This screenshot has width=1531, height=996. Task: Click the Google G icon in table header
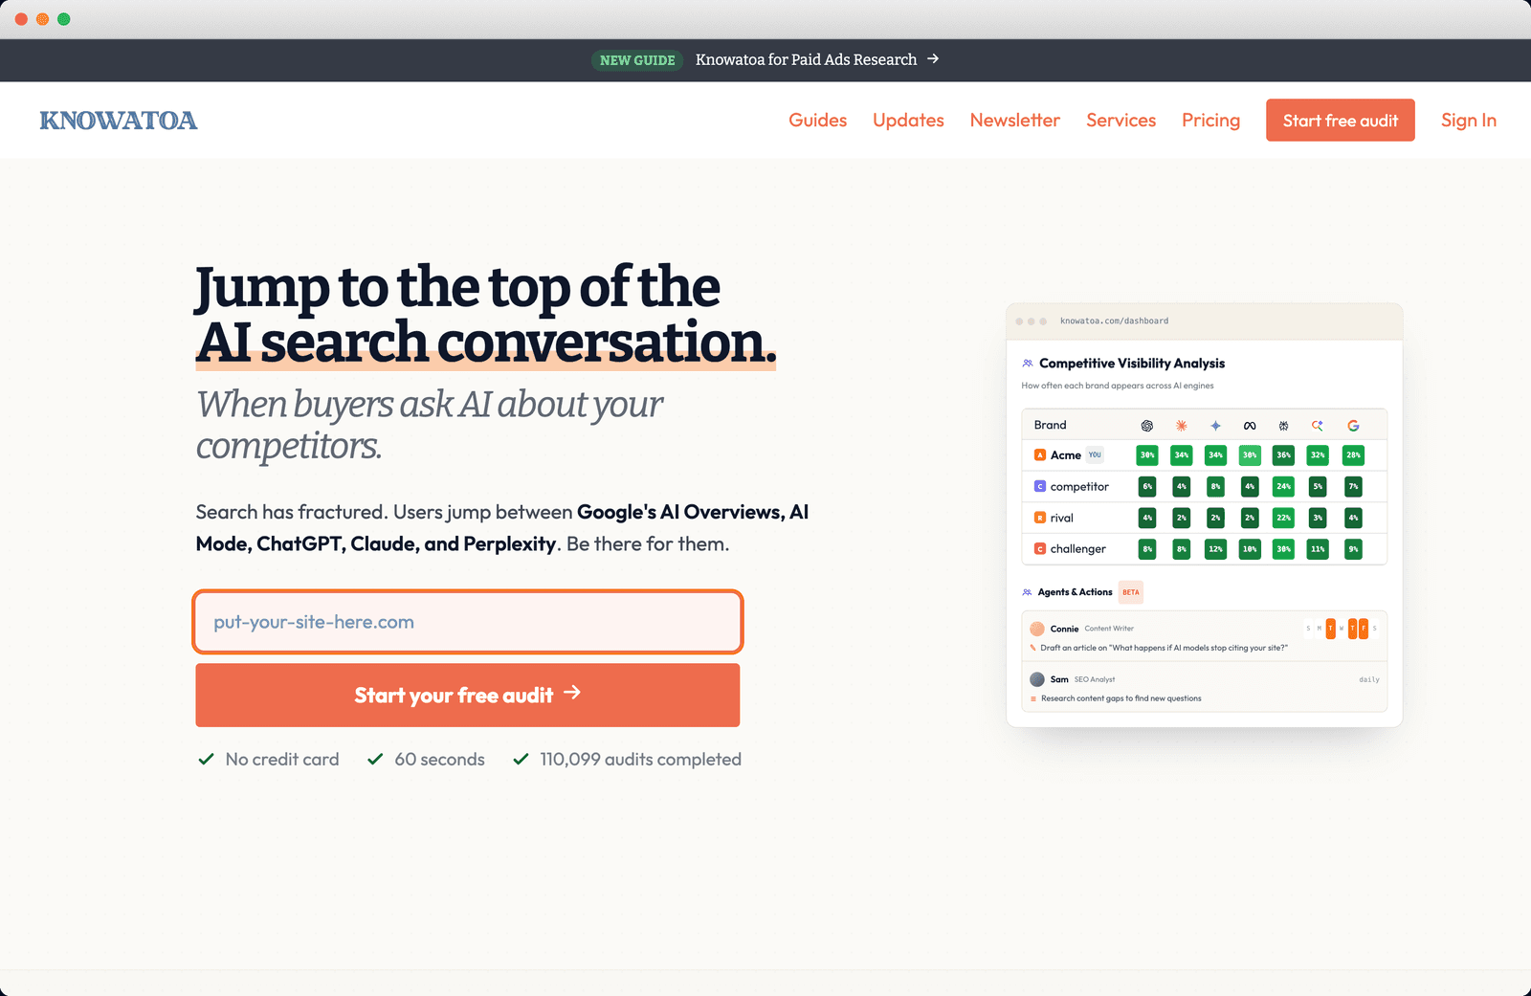click(1353, 426)
